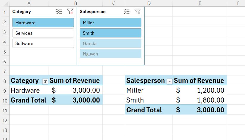The image size is (245, 140).
Task: Toggle multi-select in the Category slicer
Action: coord(59,12)
